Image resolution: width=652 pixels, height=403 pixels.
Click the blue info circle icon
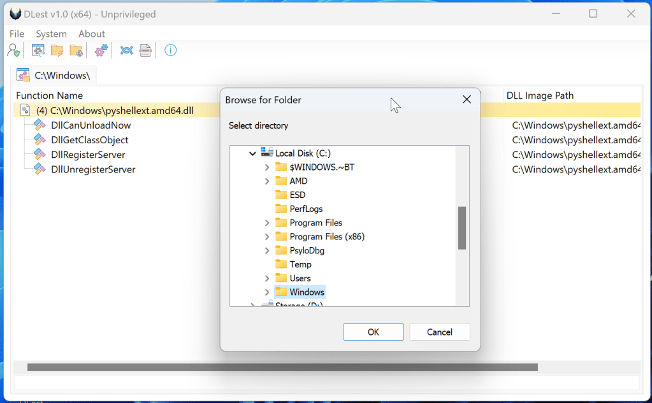(x=170, y=50)
